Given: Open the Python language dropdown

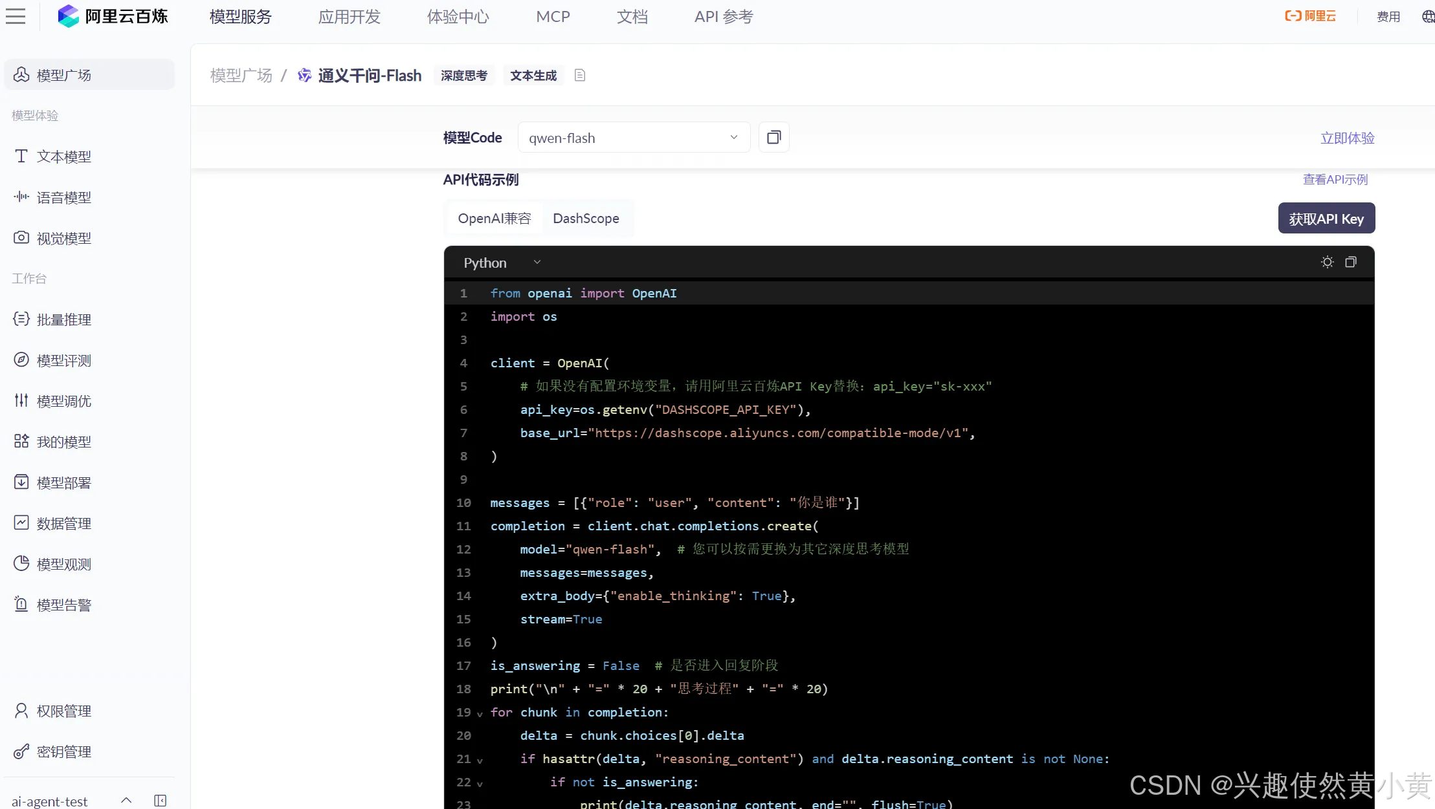Looking at the screenshot, I should point(502,263).
